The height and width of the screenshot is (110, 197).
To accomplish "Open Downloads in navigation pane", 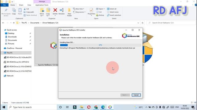I will [x=12, y=37].
